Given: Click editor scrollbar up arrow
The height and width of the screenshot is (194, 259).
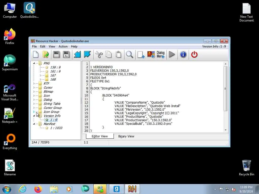Looking at the screenshot, I should 226,64.
